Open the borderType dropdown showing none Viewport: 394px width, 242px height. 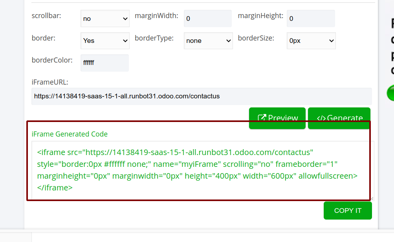208,41
